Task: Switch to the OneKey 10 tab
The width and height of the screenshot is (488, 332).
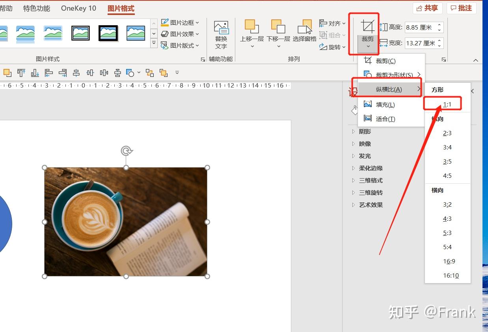Action: point(78,8)
